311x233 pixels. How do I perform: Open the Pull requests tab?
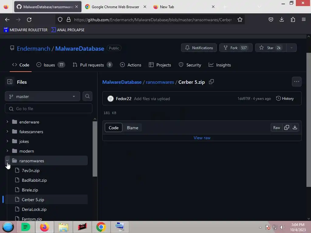pyautogui.click(x=92, y=65)
